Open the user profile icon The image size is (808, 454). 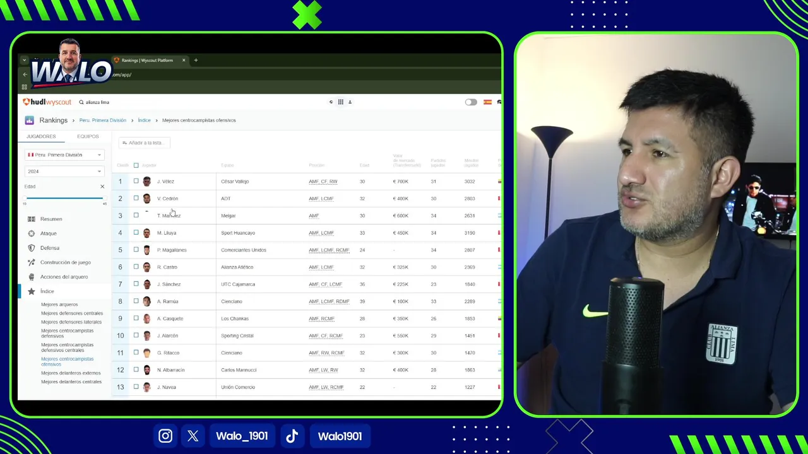[350, 102]
